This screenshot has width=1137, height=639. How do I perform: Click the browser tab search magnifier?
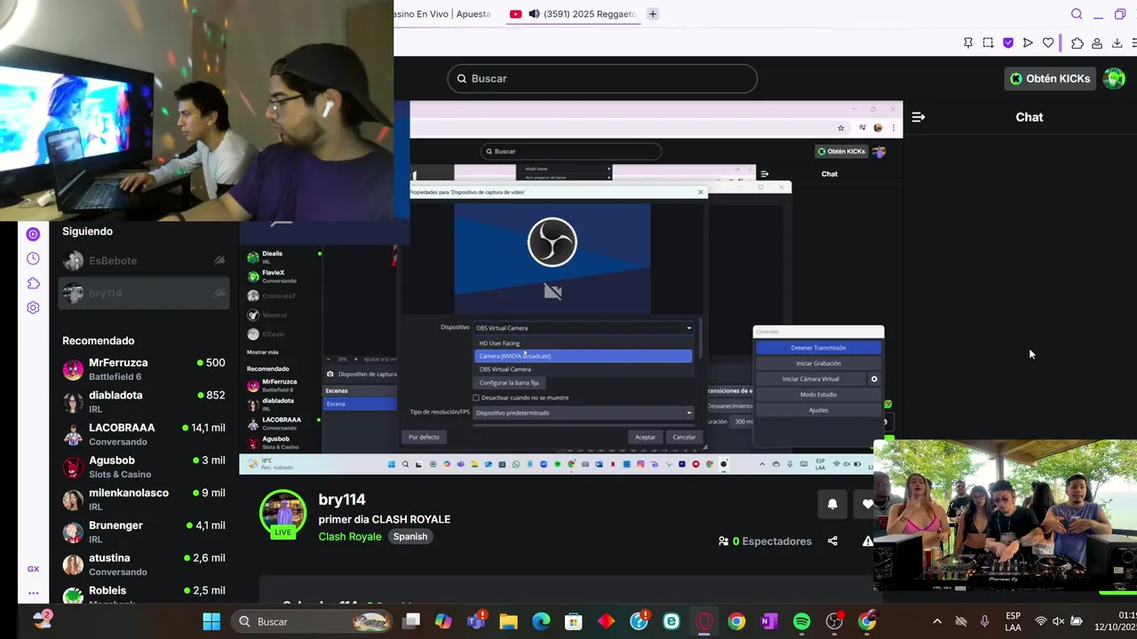tap(1077, 14)
